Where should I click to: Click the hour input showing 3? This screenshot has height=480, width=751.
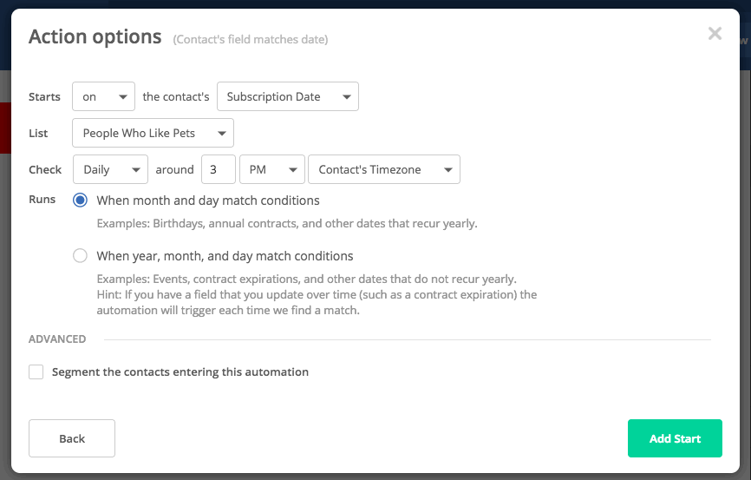218,169
